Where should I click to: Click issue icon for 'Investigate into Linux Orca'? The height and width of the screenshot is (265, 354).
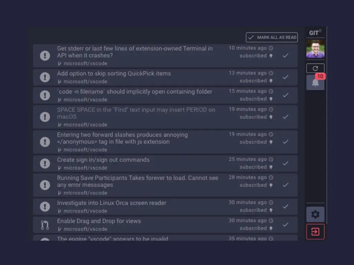tap(45, 207)
